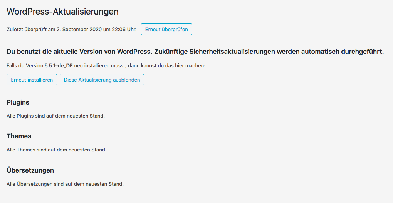Click the "Falls du Version" paragraph start
The height and width of the screenshot is (203, 393).
tap(25, 66)
